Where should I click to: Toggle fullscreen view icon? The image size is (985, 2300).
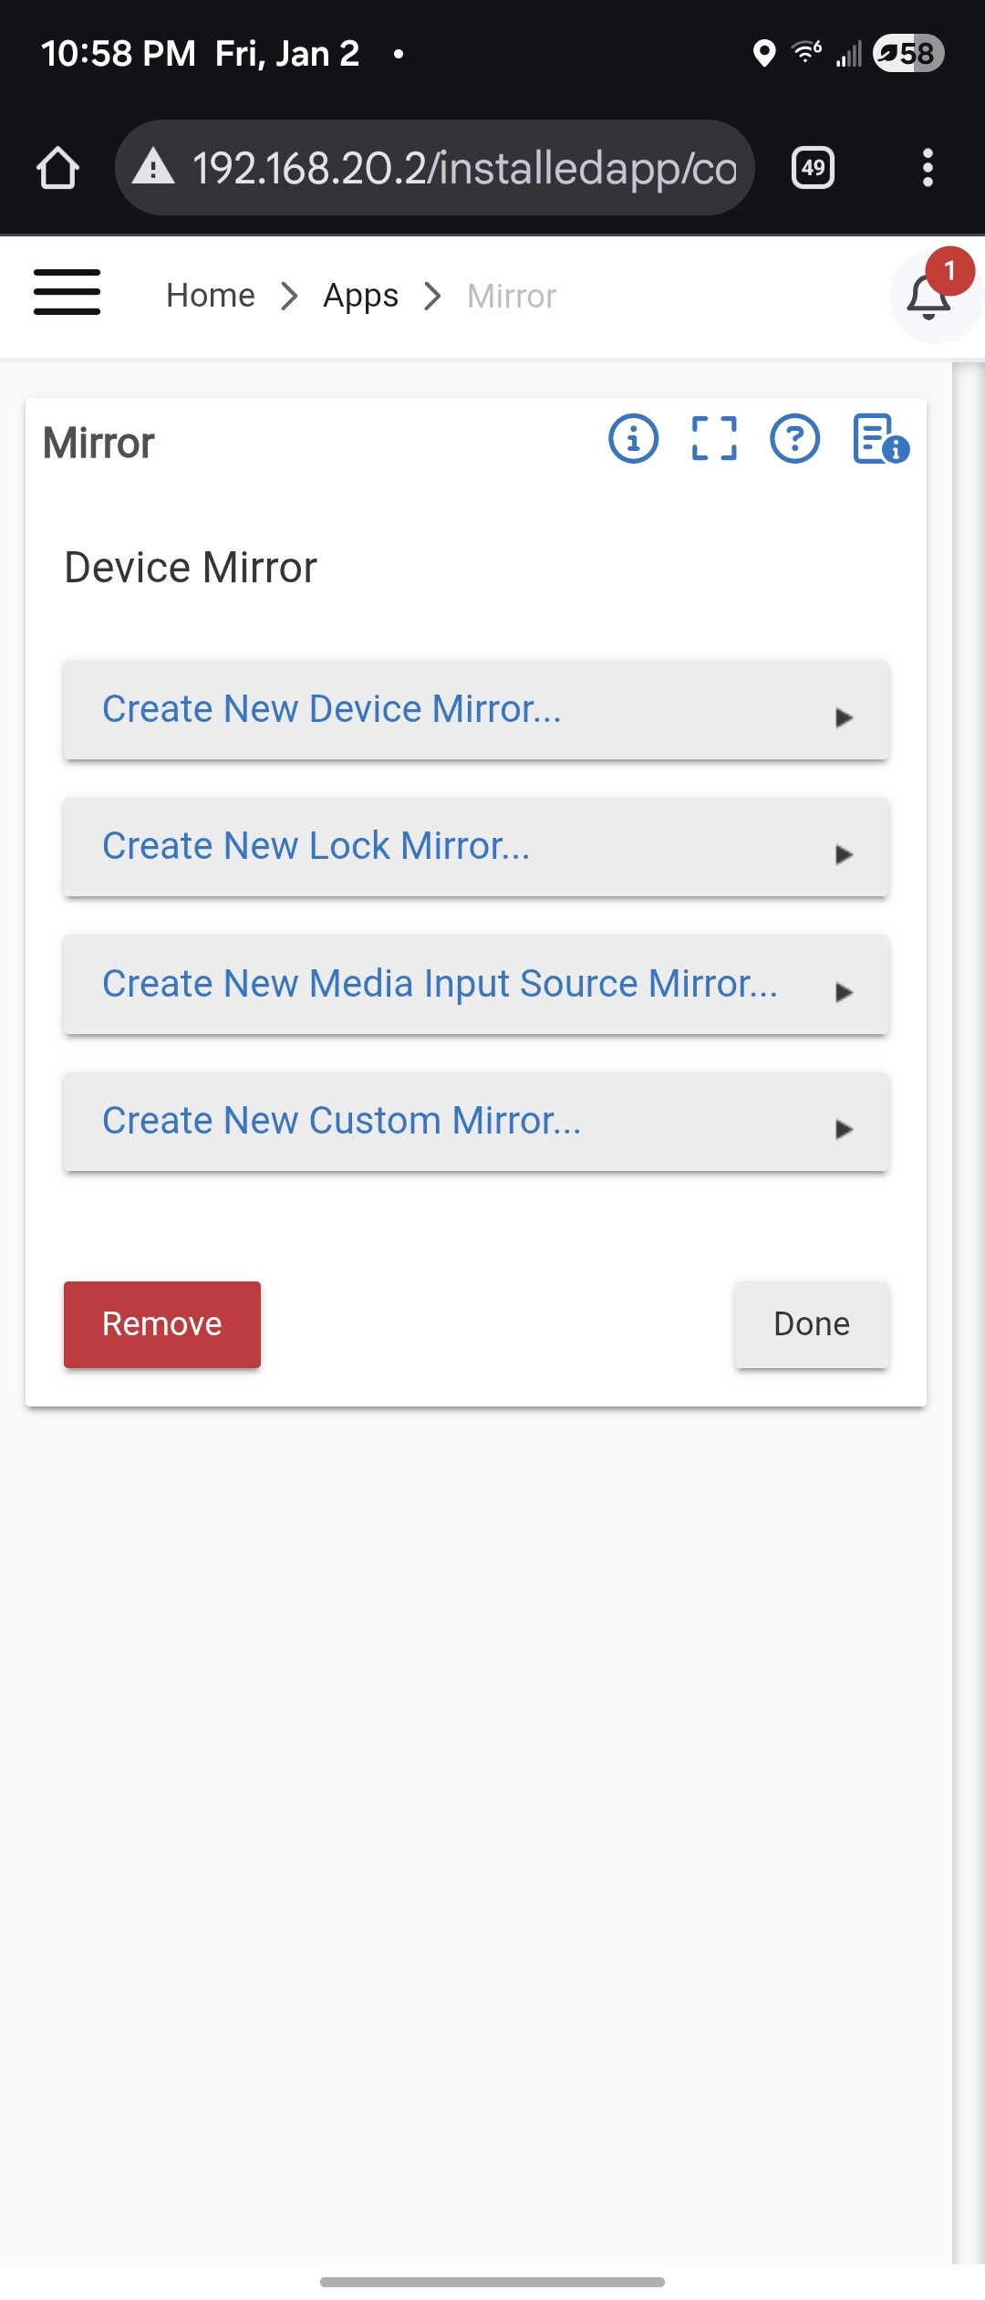[x=714, y=439]
